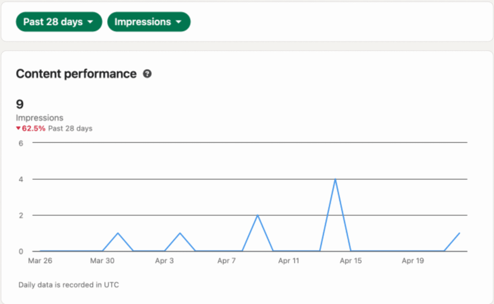The image size is (494, 304).
Task: Click the y-axis value 6 label
Action: (x=21, y=143)
